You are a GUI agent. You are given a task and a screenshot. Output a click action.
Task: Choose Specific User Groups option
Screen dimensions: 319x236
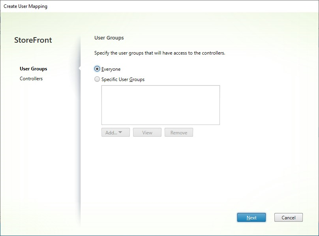click(x=97, y=79)
